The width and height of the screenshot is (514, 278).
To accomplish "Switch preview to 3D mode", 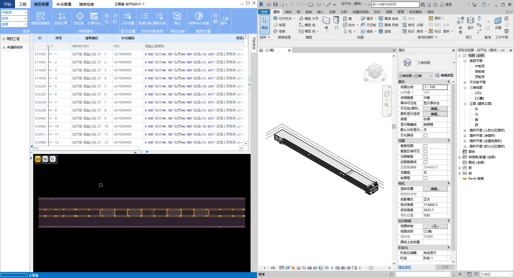I will [45, 159].
